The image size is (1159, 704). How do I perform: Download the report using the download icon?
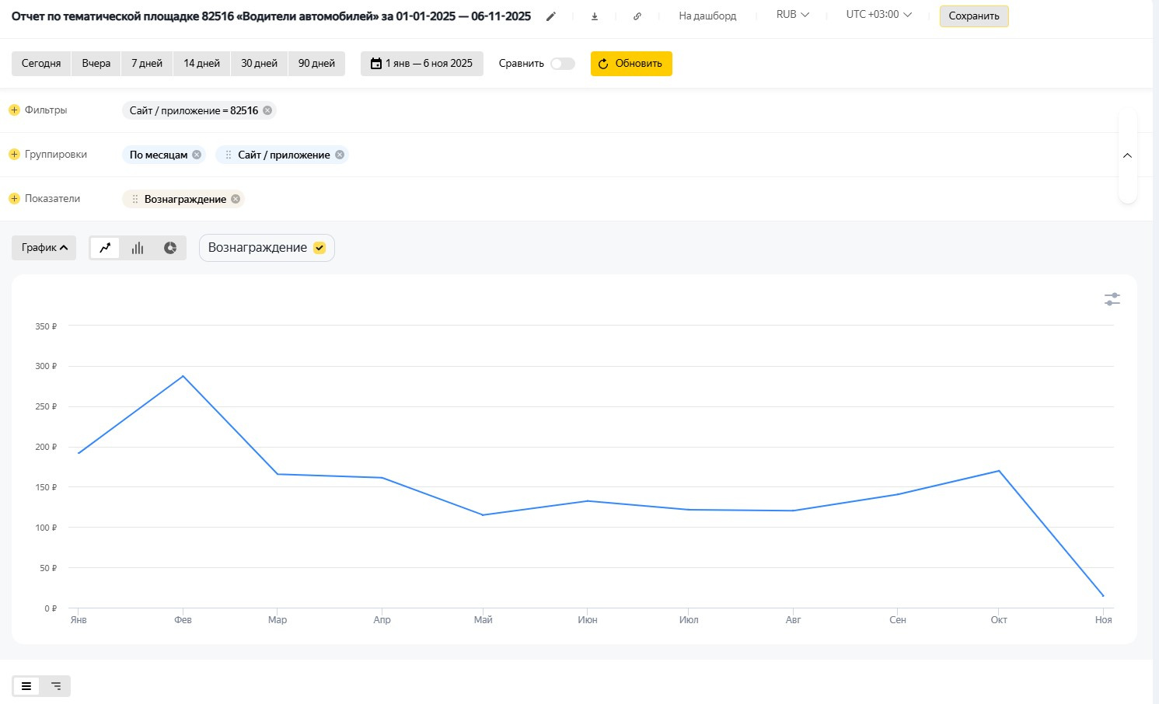pyautogui.click(x=595, y=16)
